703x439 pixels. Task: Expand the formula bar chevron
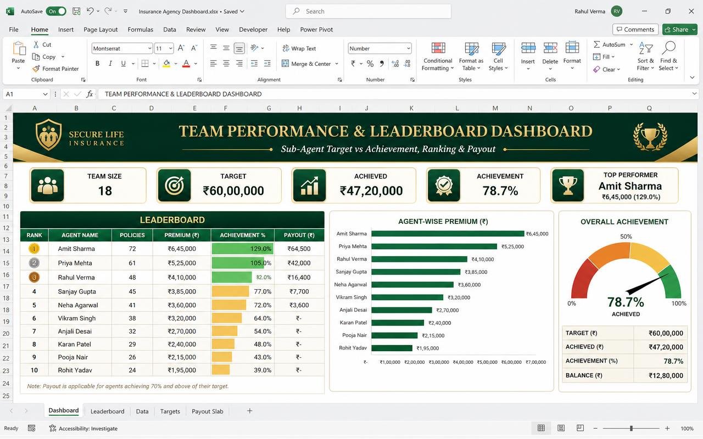coord(695,94)
